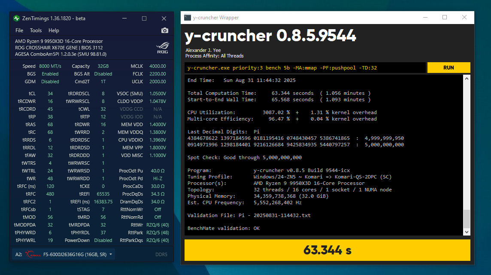Click the Est. CPU Frequency value
The width and height of the screenshot is (491, 275).
tap(277, 202)
